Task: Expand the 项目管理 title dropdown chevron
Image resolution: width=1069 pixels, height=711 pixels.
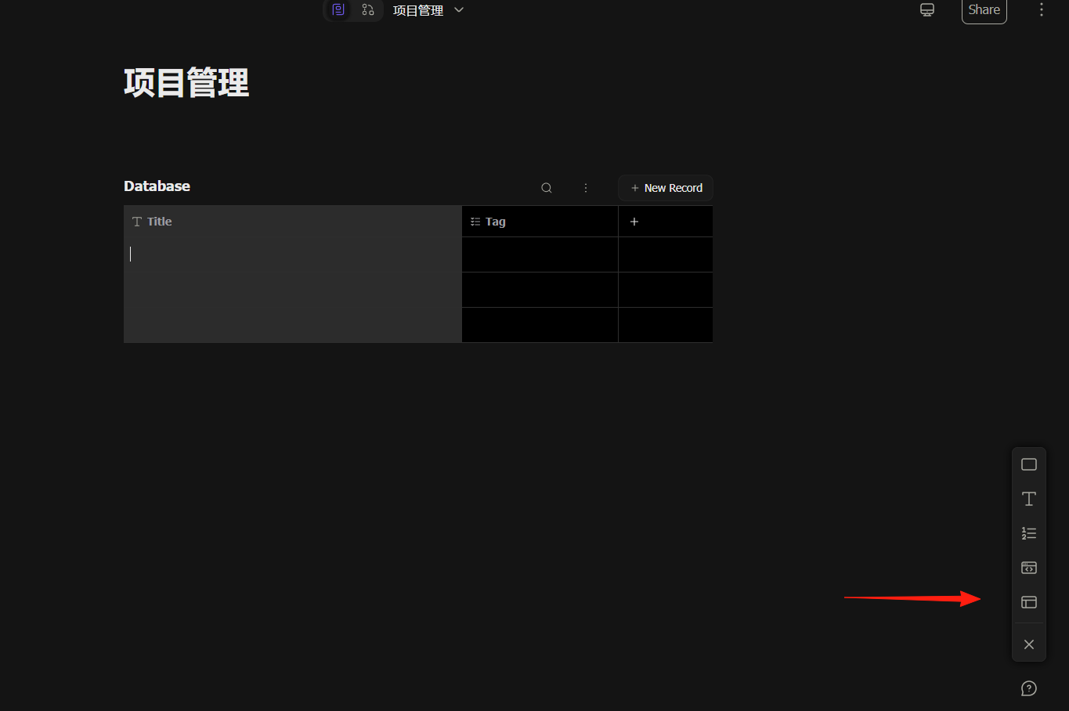Action: 459,10
